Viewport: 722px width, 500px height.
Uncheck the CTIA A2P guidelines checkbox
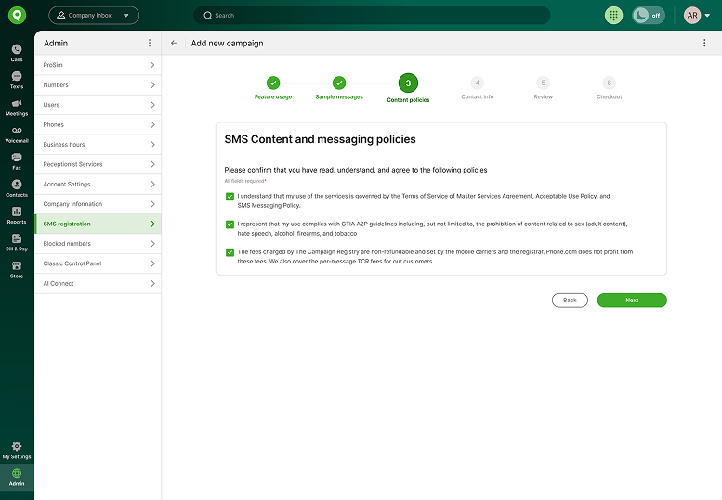[230, 224]
